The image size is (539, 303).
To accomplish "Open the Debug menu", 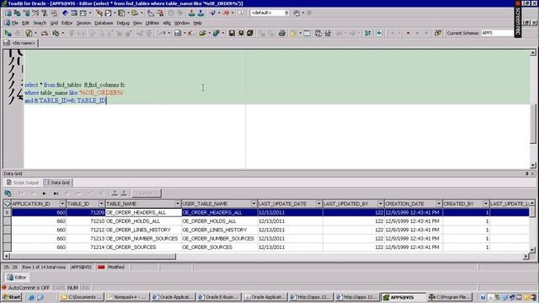I will [123, 23].
